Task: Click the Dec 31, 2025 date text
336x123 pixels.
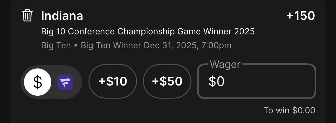Action: (170, 45)
